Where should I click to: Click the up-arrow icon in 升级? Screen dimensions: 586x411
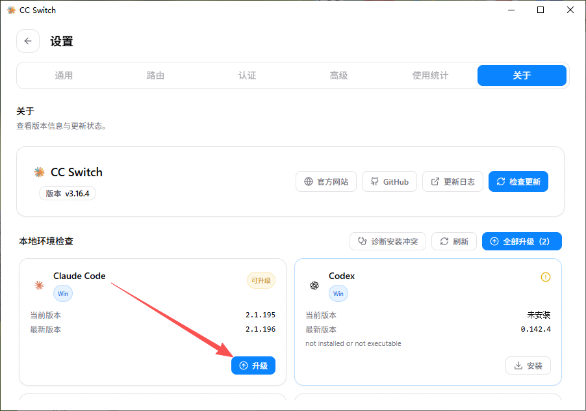tap(243, 365)
